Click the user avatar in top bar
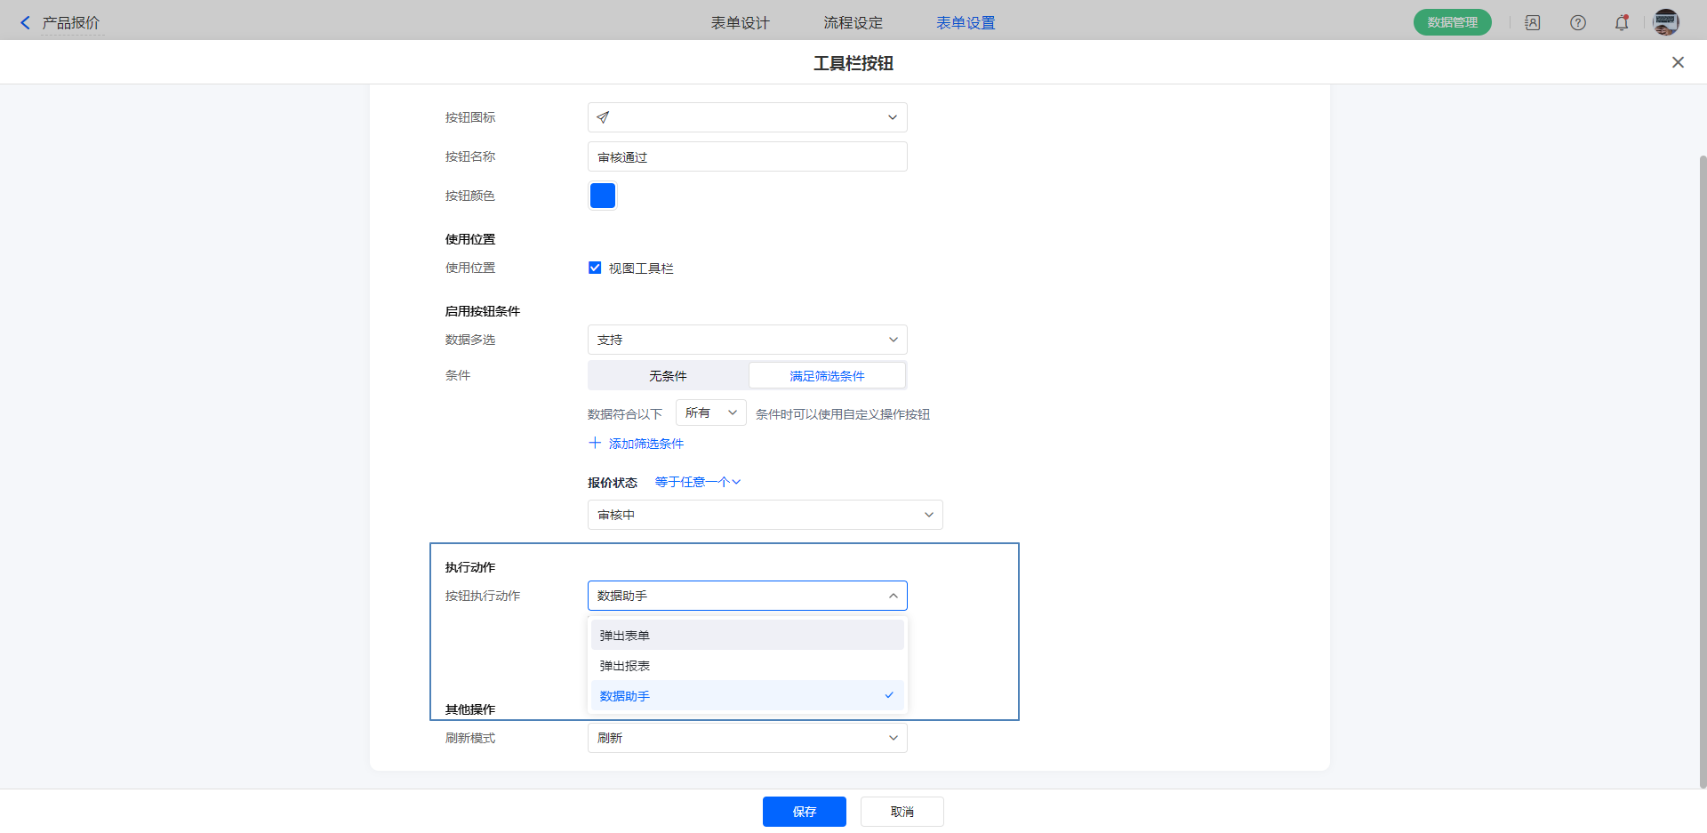Image resolution: width=1707 pixels, height=833 pixels. coord(1665,23)
